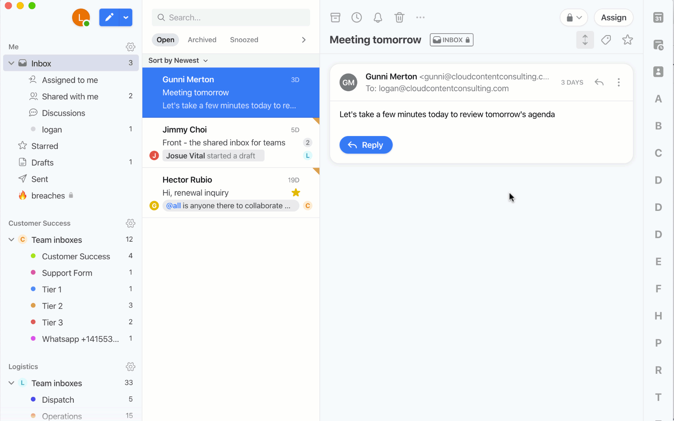This screenshot has width=674, height=421.
Task: Open Hector Rubio's renewal inquiry conversation
Action: click(x=231, y=193)
